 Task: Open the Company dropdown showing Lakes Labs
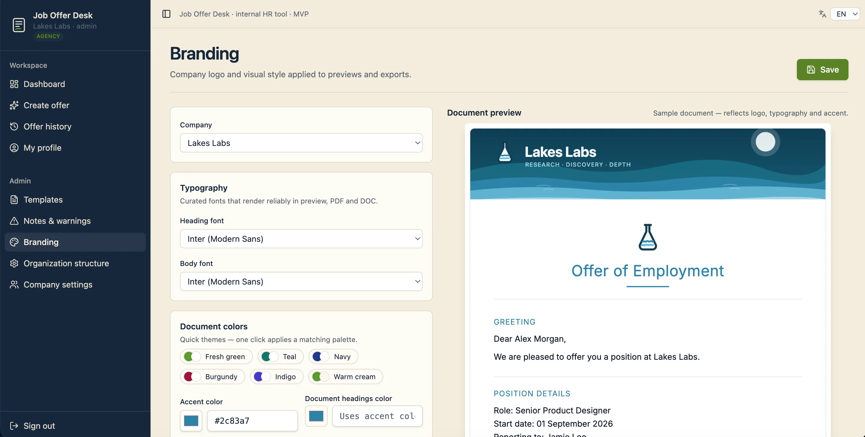(301, 143)
